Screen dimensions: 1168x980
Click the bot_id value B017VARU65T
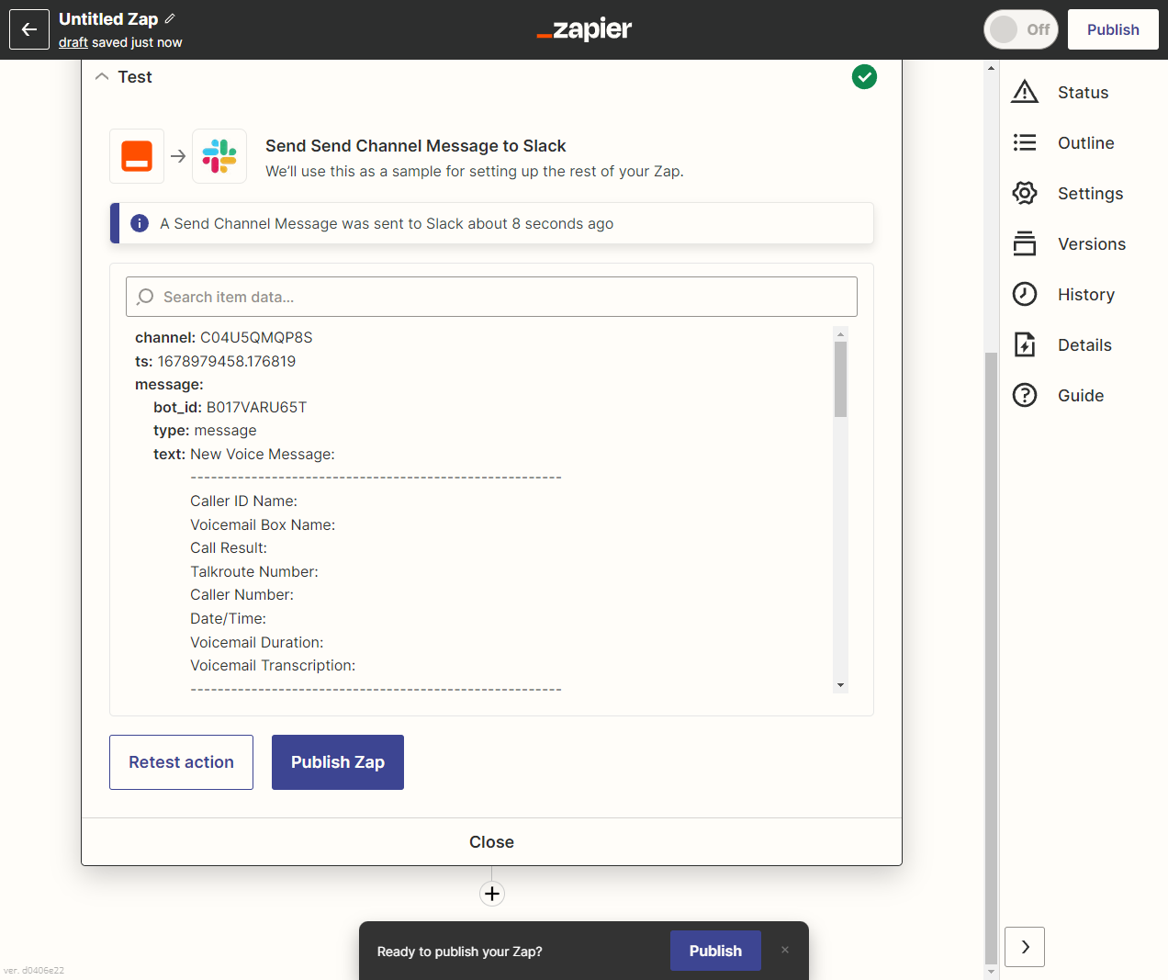point(256,407)
